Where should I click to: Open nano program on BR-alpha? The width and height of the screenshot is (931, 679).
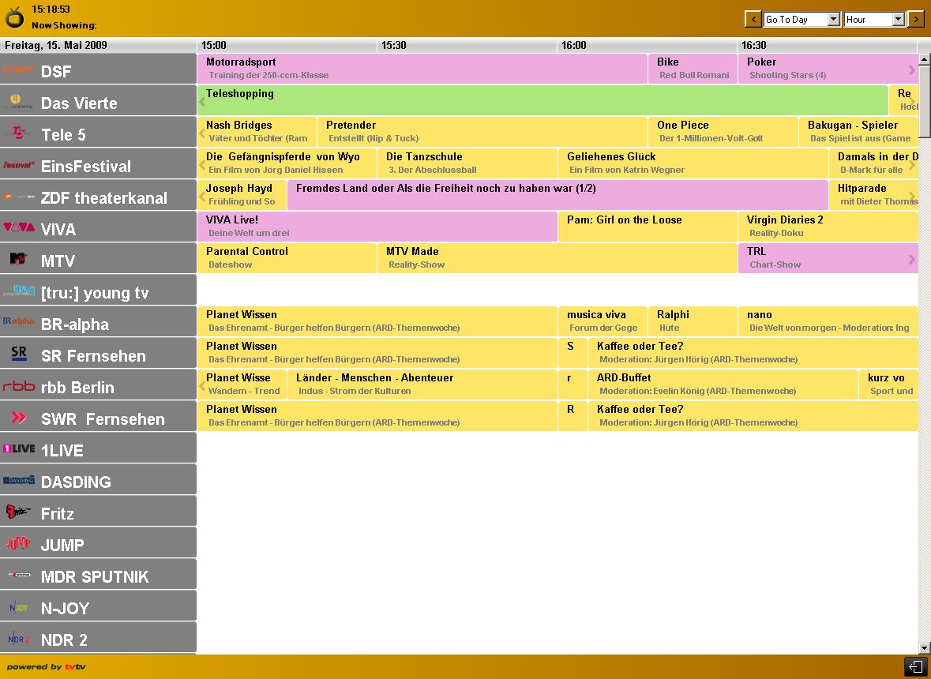tap(828, 321)
